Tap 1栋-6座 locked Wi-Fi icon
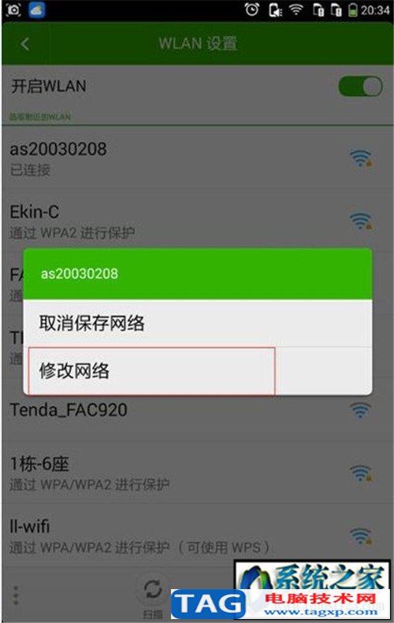394x623 pixels. pyautogui.click(x=361, y=473)
